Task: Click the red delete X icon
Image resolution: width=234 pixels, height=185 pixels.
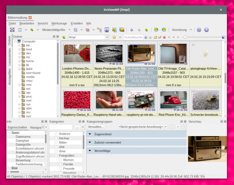Action: tap(165, 37)
